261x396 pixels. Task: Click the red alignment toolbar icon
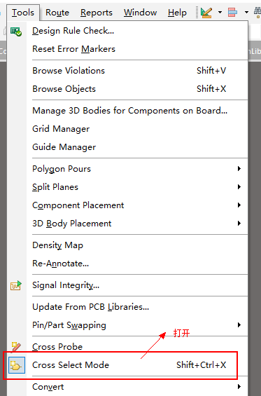point(232,12)
